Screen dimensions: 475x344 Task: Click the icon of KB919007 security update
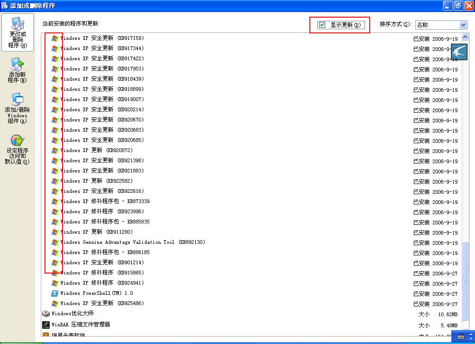(x=55, y=100)
